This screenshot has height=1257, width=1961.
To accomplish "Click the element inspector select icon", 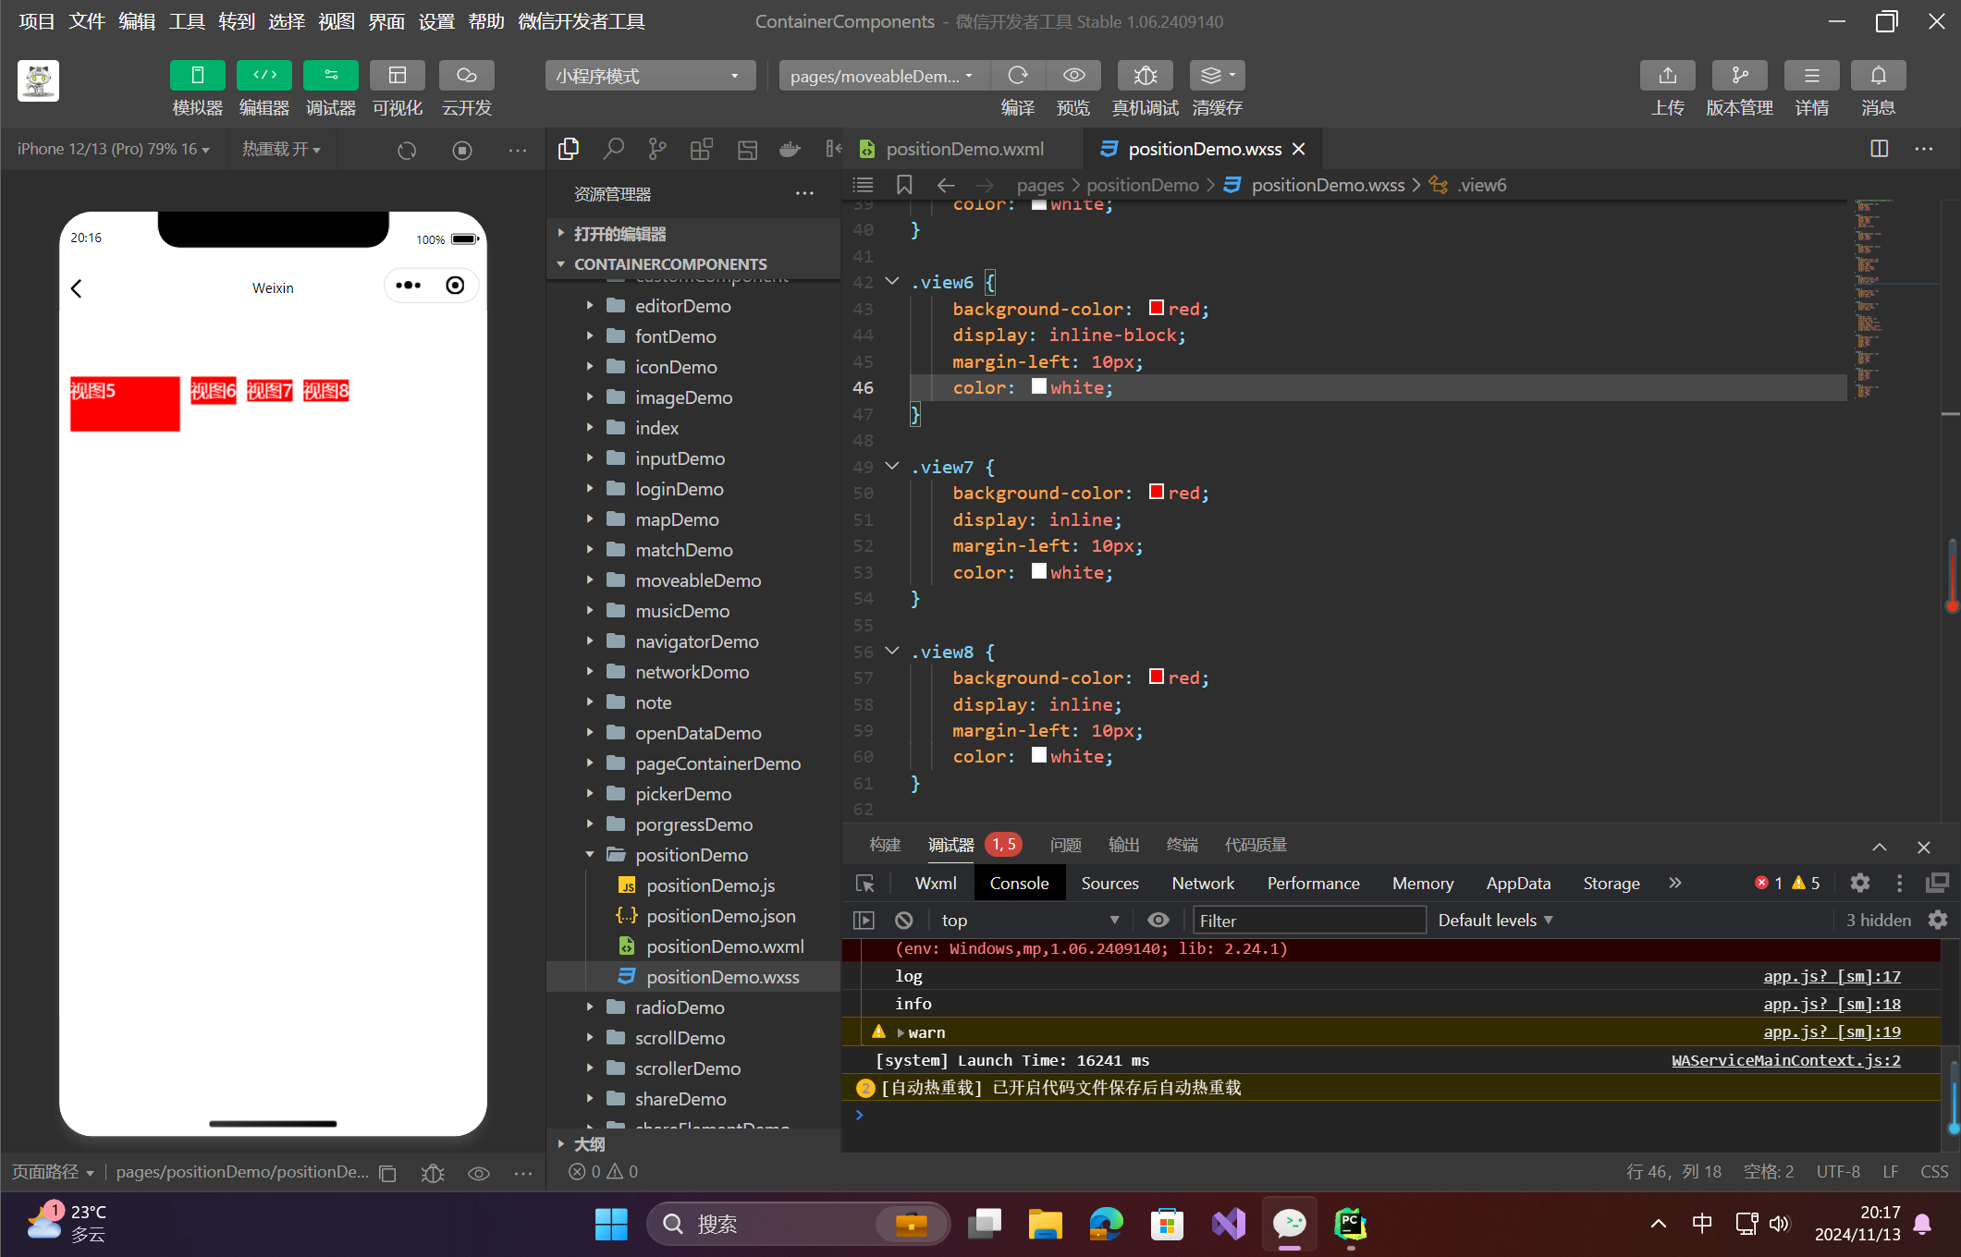I will [865, 884].
